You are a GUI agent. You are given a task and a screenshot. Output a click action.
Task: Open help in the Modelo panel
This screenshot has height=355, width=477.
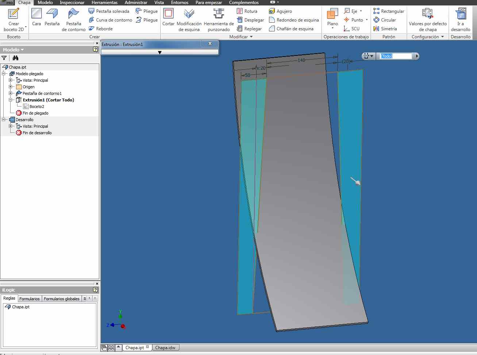[96, 49]
